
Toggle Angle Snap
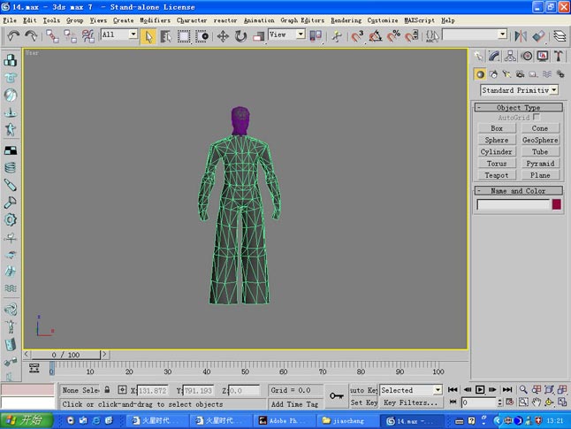click(375, 36)
